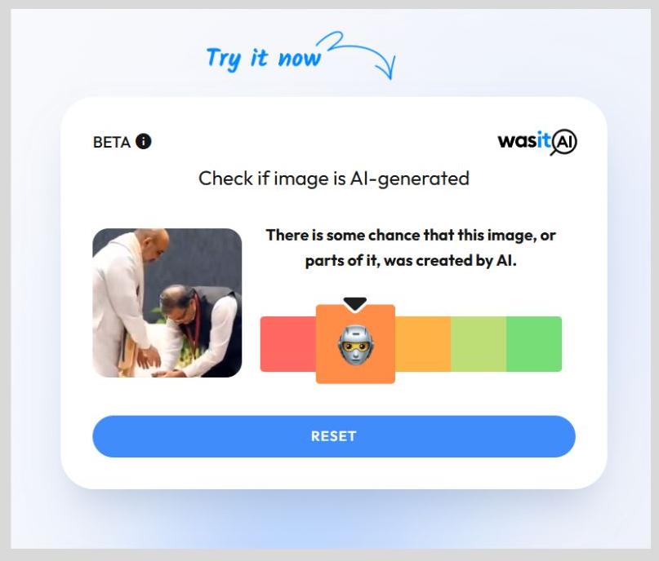The height and width of the screenshot is (561, 659).
Task: Click the blue curved arrow graphic
Action: [357, 54]
